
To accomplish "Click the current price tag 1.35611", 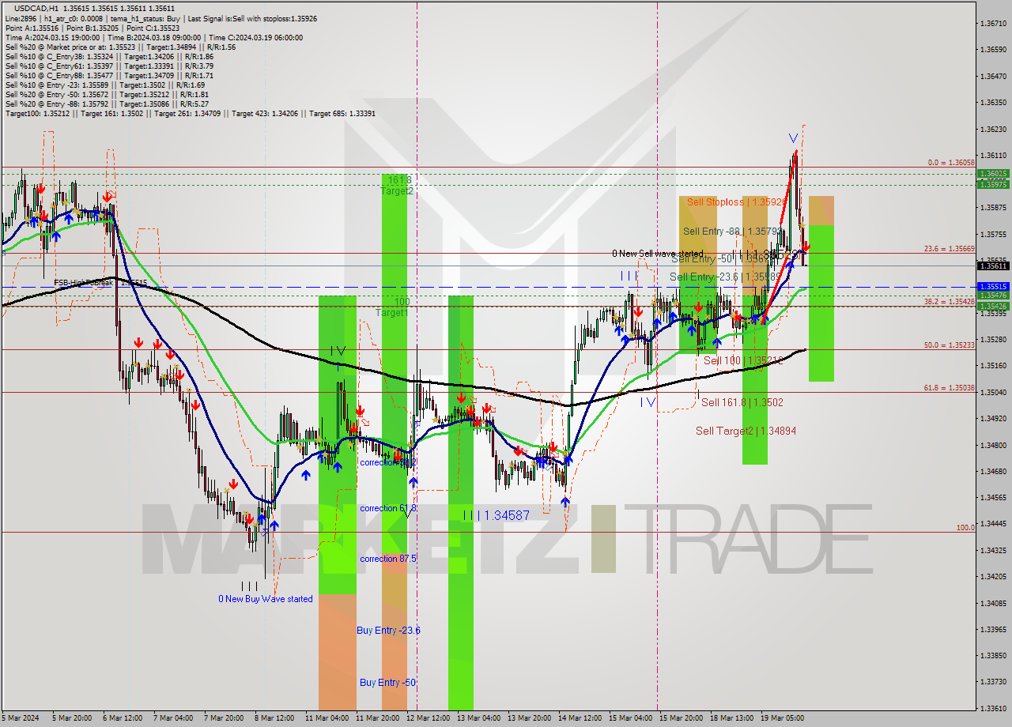I will tap(993, 266).
